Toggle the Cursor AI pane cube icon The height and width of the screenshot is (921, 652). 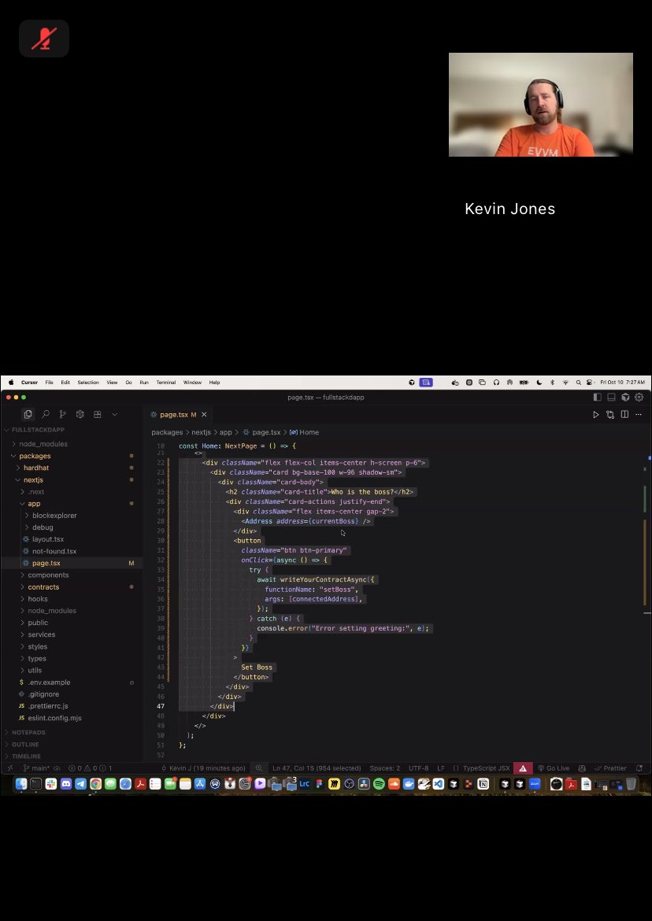click(x=625, y=398)
